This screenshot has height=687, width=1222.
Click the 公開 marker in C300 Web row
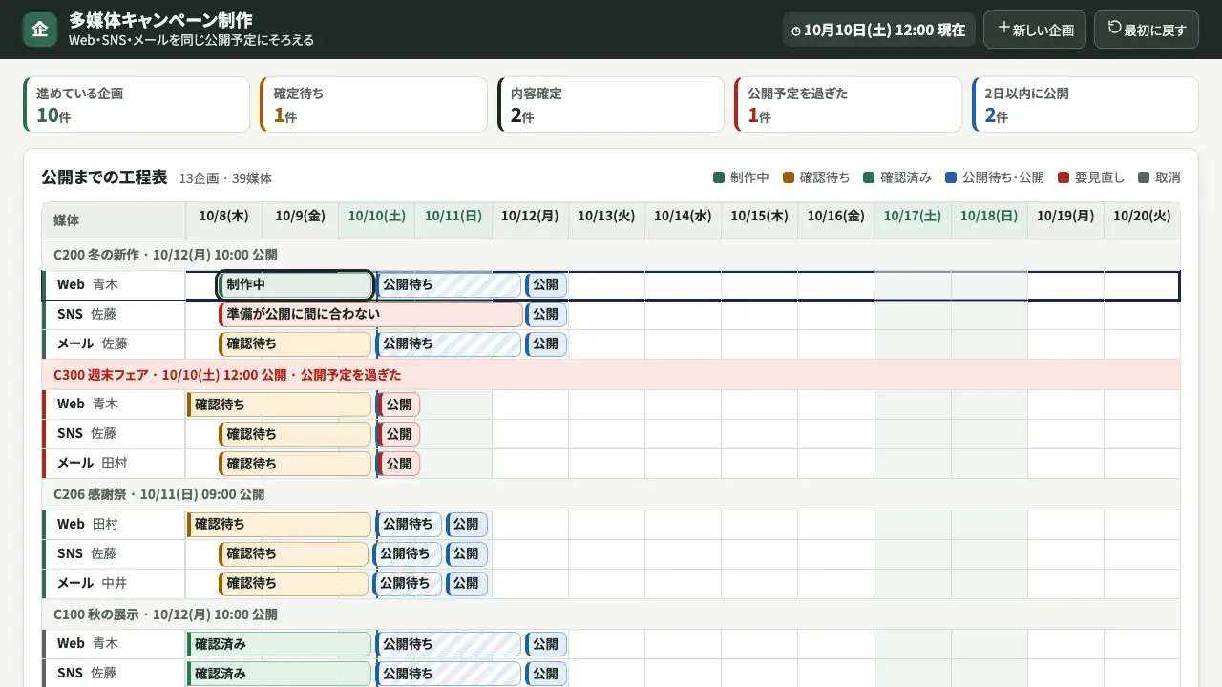pos(399,405)
